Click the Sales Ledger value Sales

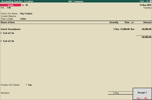tap(23, 19)
